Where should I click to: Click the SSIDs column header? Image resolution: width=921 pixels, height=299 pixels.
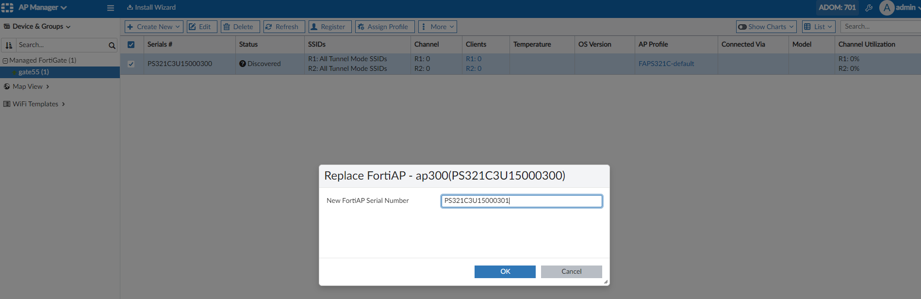tap(317, 44)
